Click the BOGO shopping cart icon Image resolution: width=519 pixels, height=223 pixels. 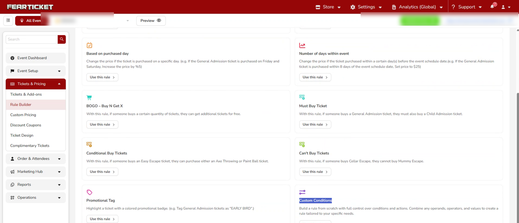pos(89,98)
